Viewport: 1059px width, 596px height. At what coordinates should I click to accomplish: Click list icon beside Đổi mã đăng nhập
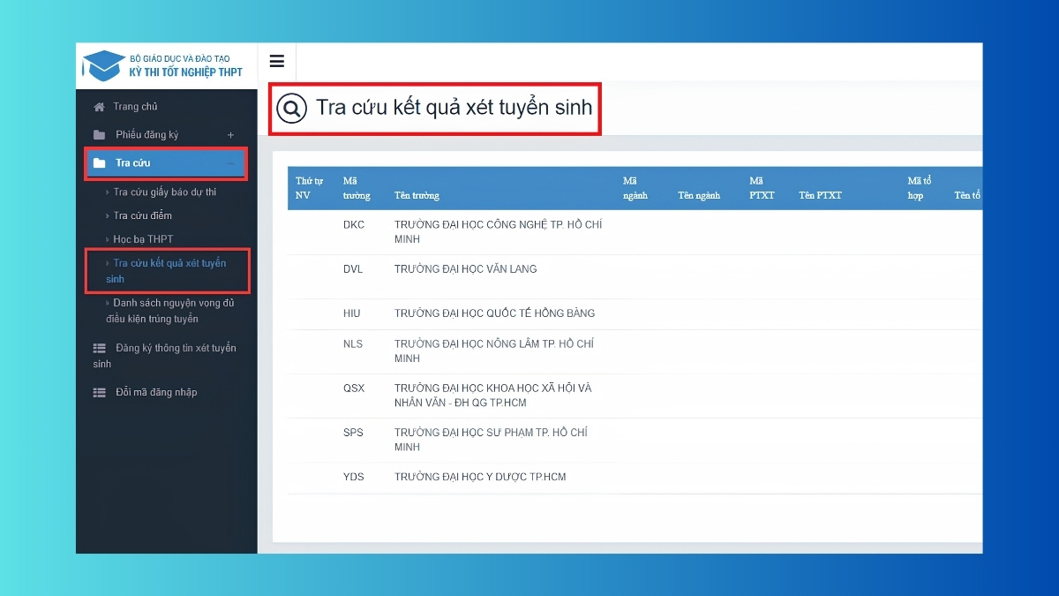(x=99, y=392)
